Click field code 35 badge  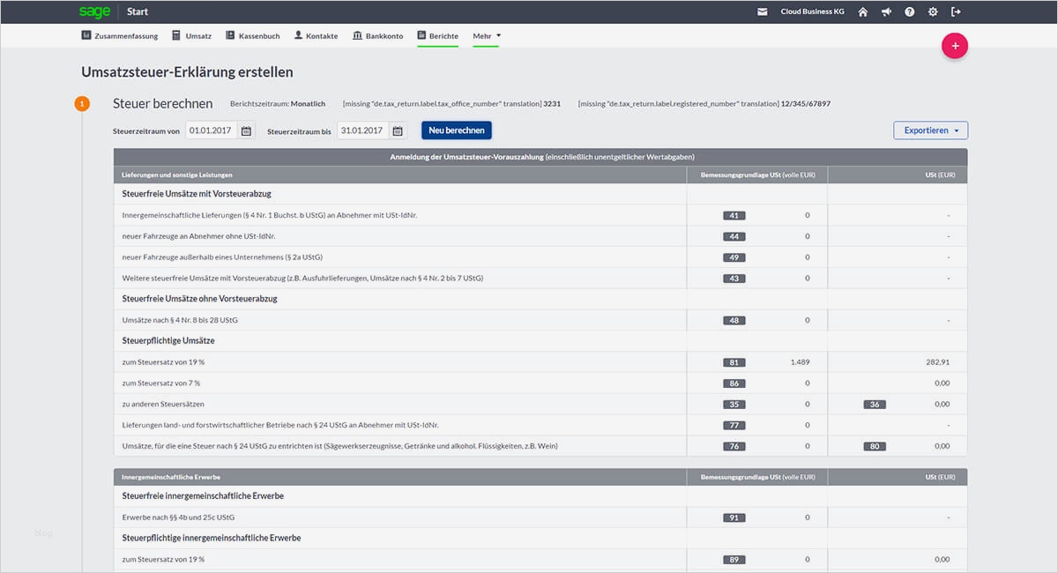(734, 405)
